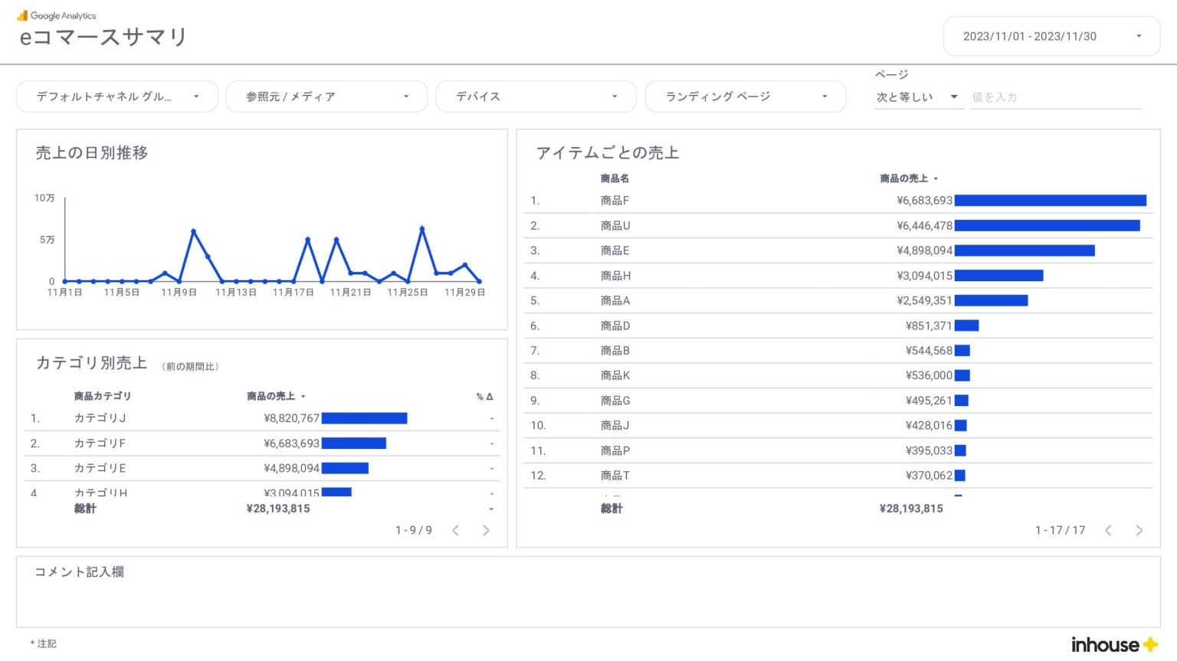This screenshot has height=661, width=1177.
Task: Click the 商品名 column header
Action: click(615, 178)
